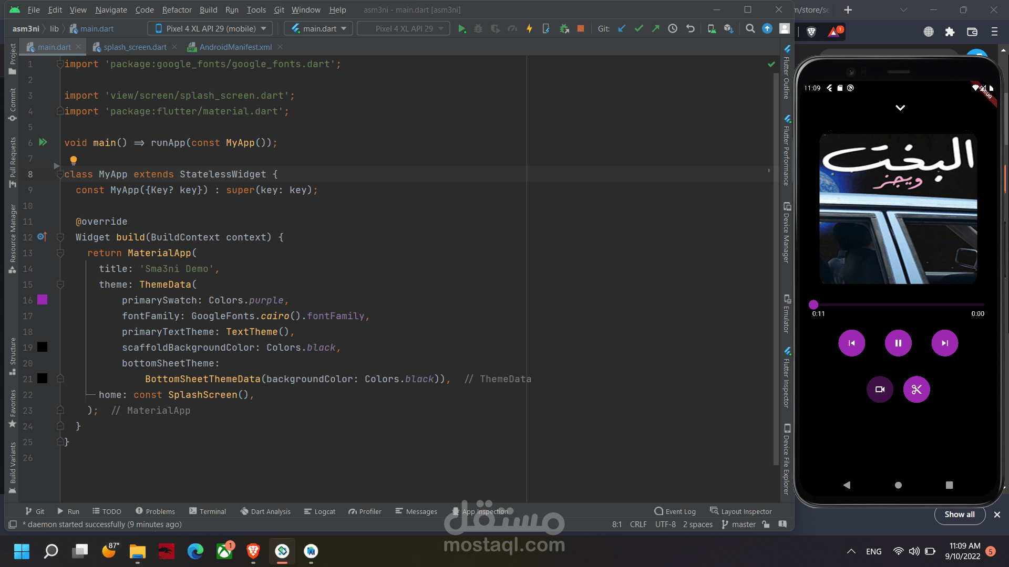Open Search Everywhere magnifier icon
The width and height of the screenshot is (1009, 567).
(x=750, y=29)
